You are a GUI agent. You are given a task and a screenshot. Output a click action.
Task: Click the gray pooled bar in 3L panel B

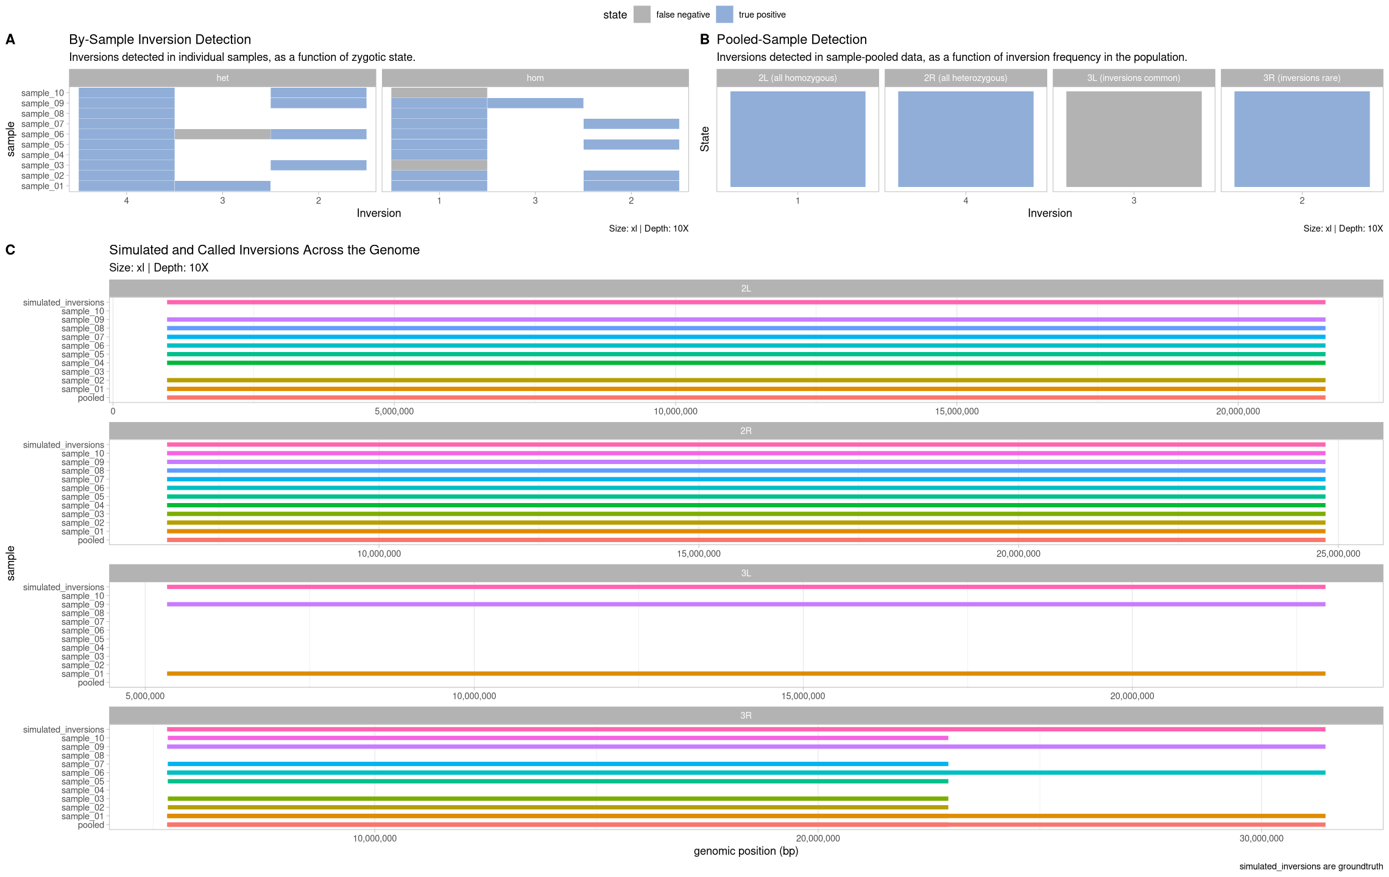click(x=1134, y=139)
